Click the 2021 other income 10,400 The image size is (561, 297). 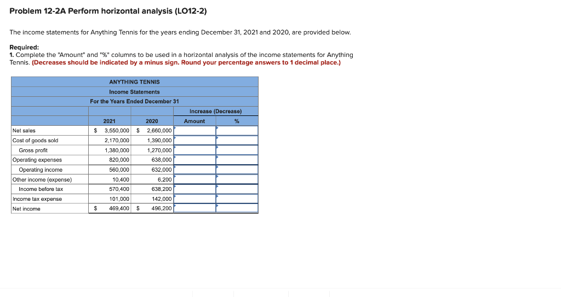coord(121,179)
